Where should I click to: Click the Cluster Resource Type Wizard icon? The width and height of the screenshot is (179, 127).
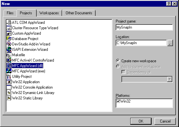[9, 28]
